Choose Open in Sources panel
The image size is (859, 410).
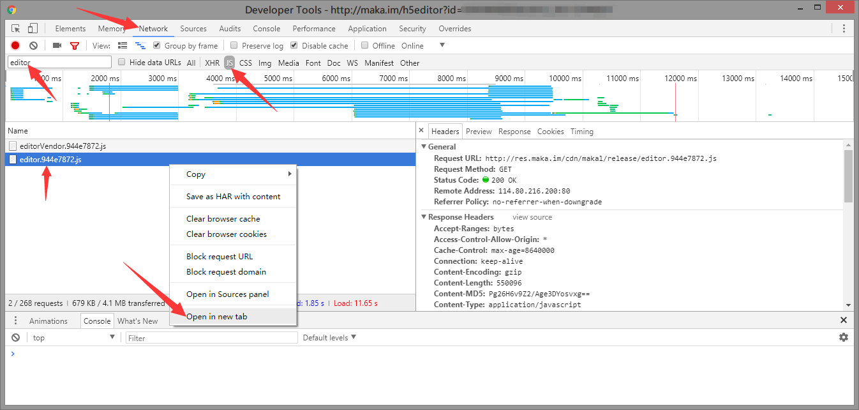pyautogui.click(x=233, y=294)
